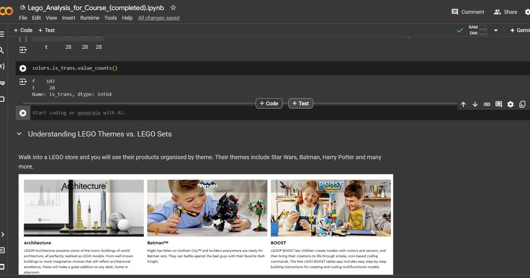The image size is (530, 278).
Task: Open the Edit menu
Action: tap(36, 18)
